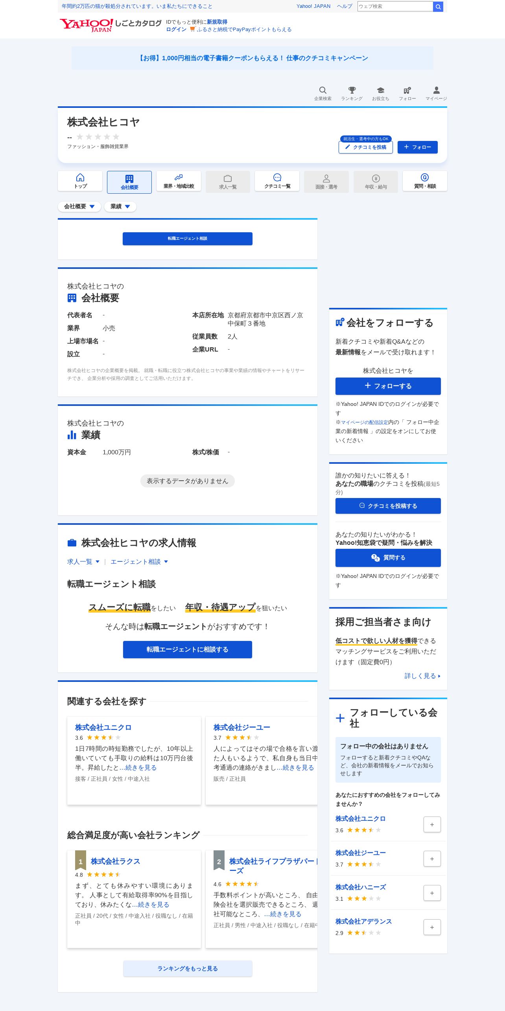The width and height of the screenshot is (505, 1011).
Task: Follow 株式会社ユニクロ with plus button
Action: [432, 824]
